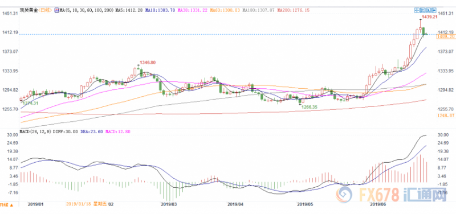Click the orange triangle next to period label

[x=11, y=205]
